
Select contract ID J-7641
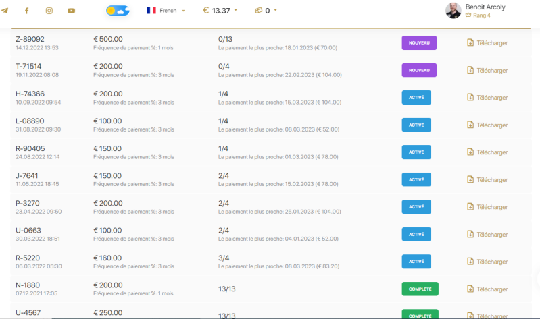[27, 175]
